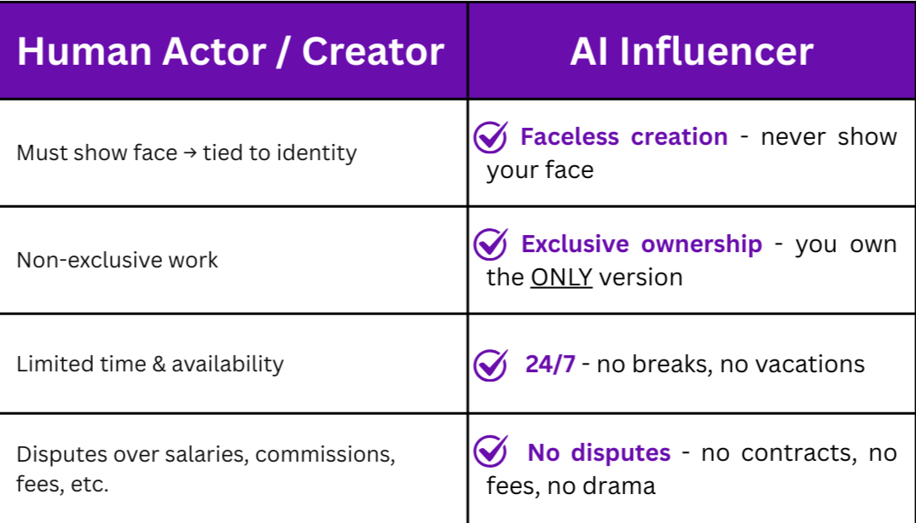Screen dimensions: 916x523
Task: Click the "fees, no drama" text
Action: coord(571,486)
